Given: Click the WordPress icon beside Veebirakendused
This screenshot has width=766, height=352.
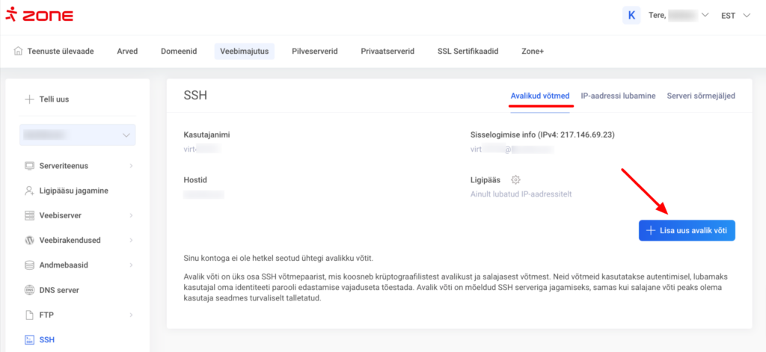Looking at the screenshot, I should (30, 240).
